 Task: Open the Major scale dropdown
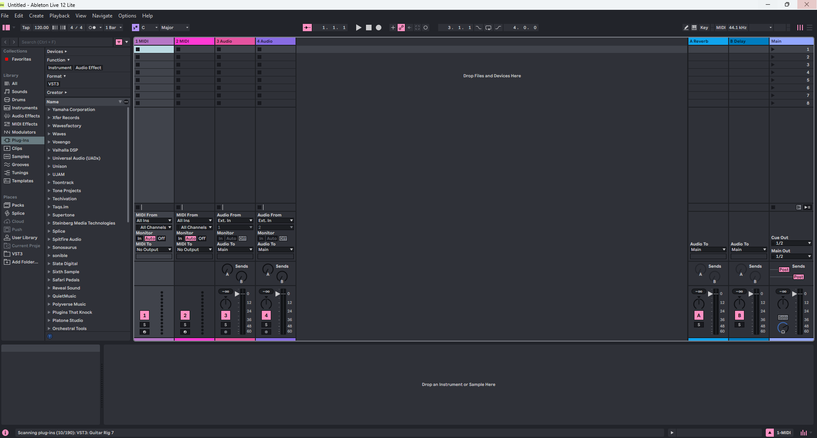(175, 27)
